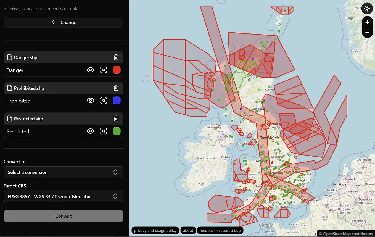This screenshot has width=375, height=237.
Task: Change the Prohibited layer color swatch
Action: coord(117,100)
